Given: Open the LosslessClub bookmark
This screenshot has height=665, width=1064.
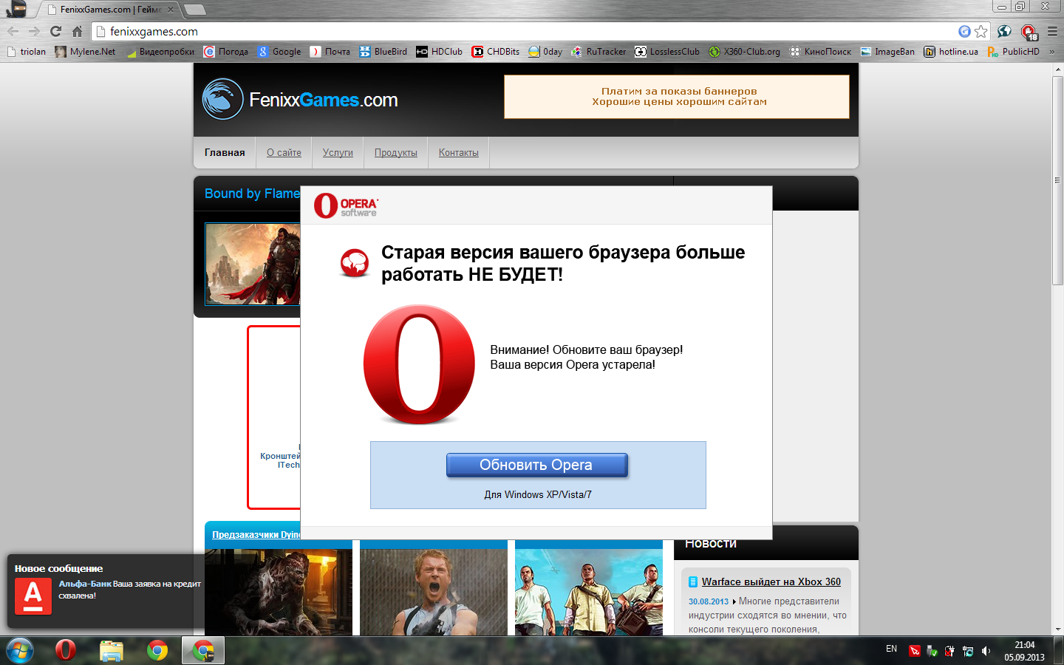Looking at the screenshot, I should tap(667, 52).
